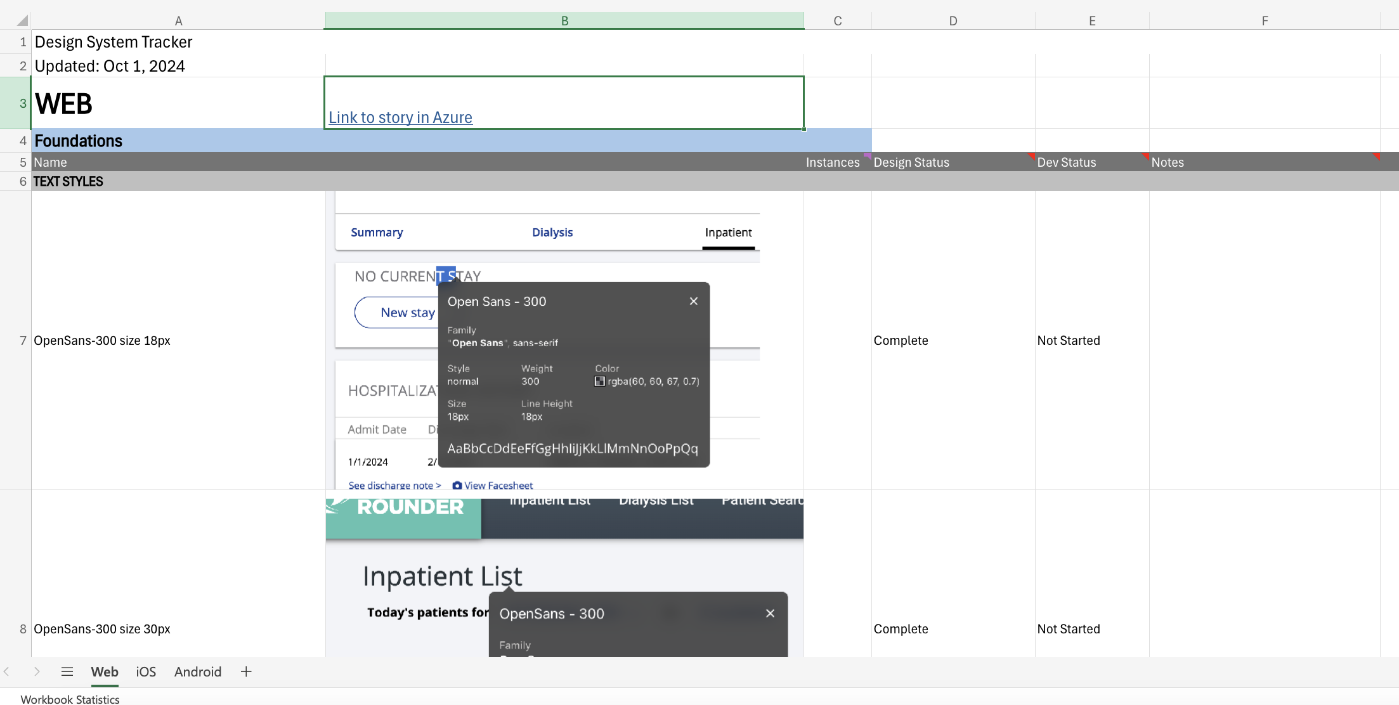1399x705 pixels.
Task: Open the all sheets list menu
Action: [x=67, y=671]
